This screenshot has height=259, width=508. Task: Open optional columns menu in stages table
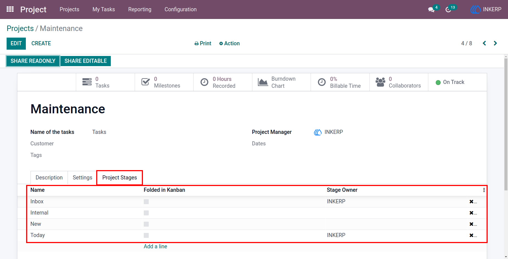click(484, 190)
